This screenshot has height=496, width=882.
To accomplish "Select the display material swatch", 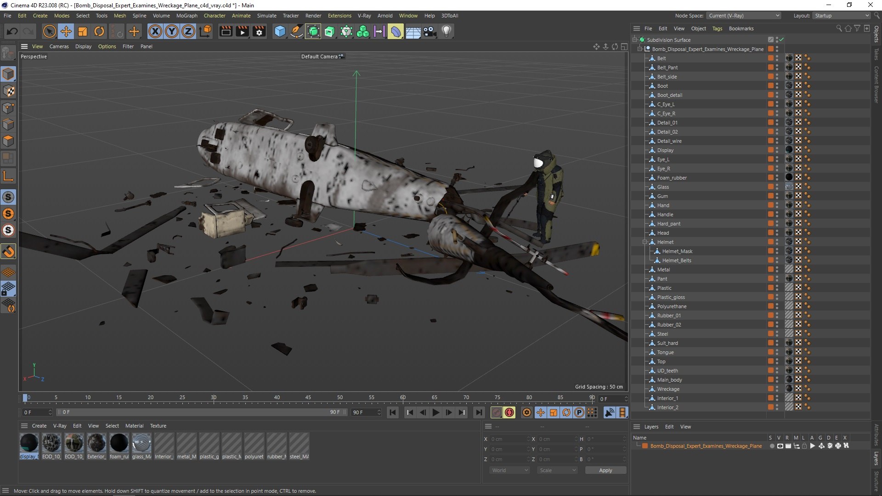I will pyautogui.click(x=29, y=443).
